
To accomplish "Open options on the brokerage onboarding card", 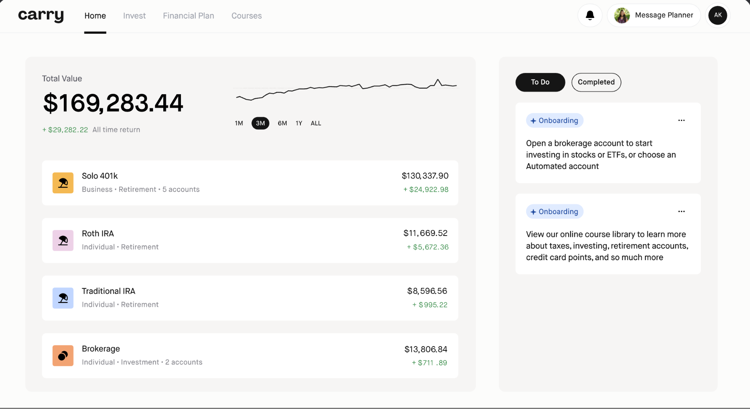I will click(x=681, y=120).
